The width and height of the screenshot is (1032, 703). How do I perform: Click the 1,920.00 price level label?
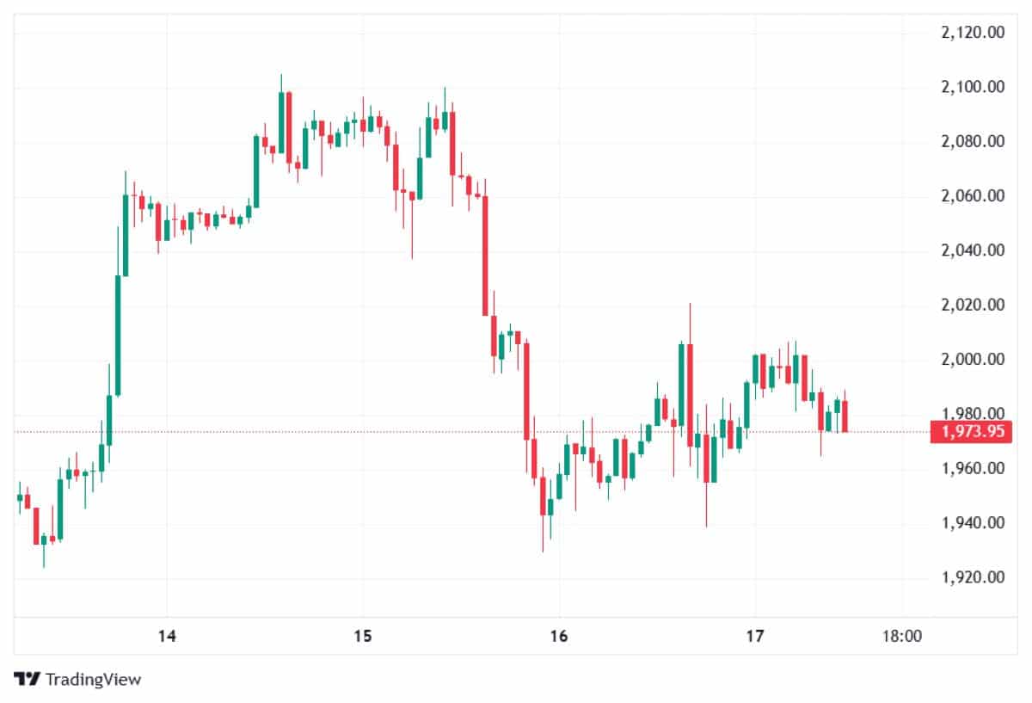[x=974, y=577]
